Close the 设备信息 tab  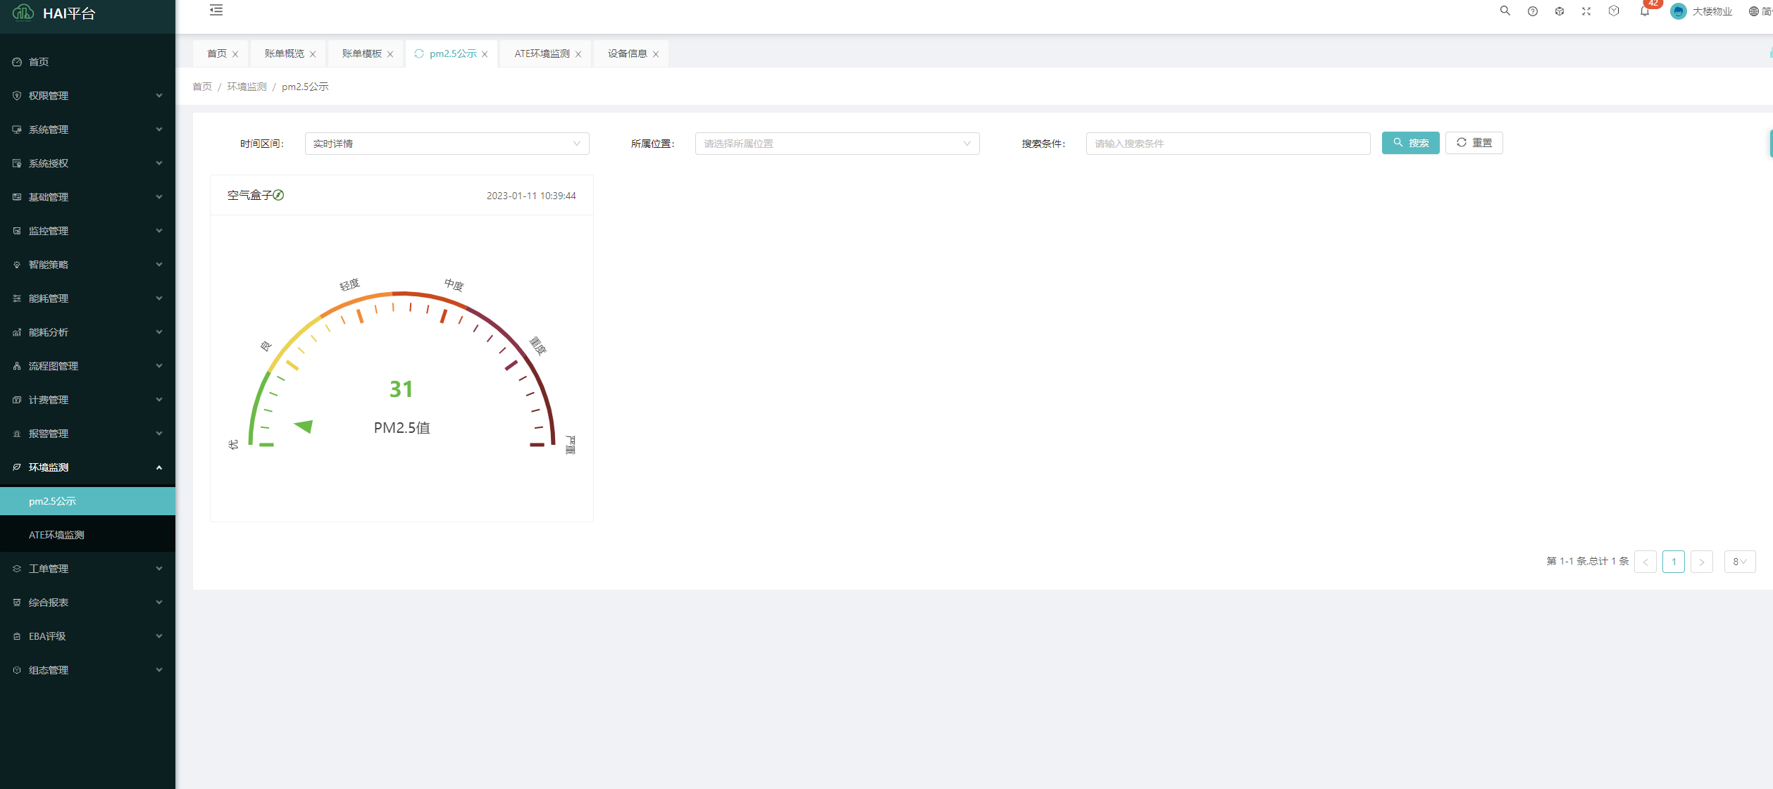pos(656,54)
